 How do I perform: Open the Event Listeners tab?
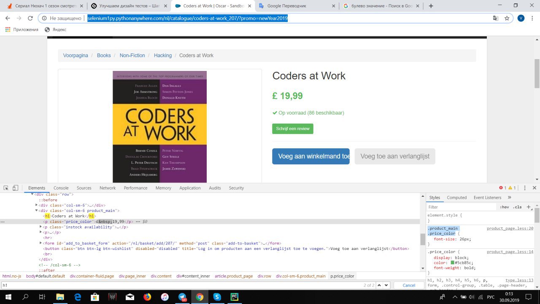pos(487,198)
